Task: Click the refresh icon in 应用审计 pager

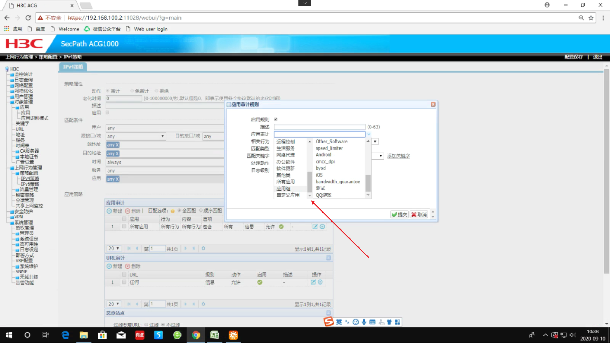Action: (x=203, y=249)
